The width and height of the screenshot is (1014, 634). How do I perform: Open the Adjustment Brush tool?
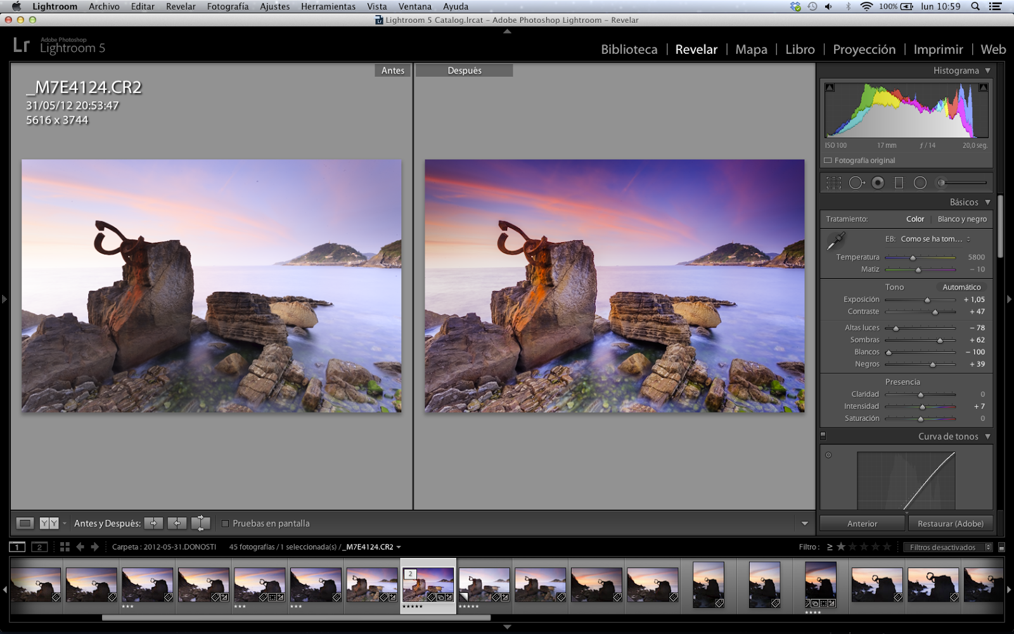click(x=942, y=182)
